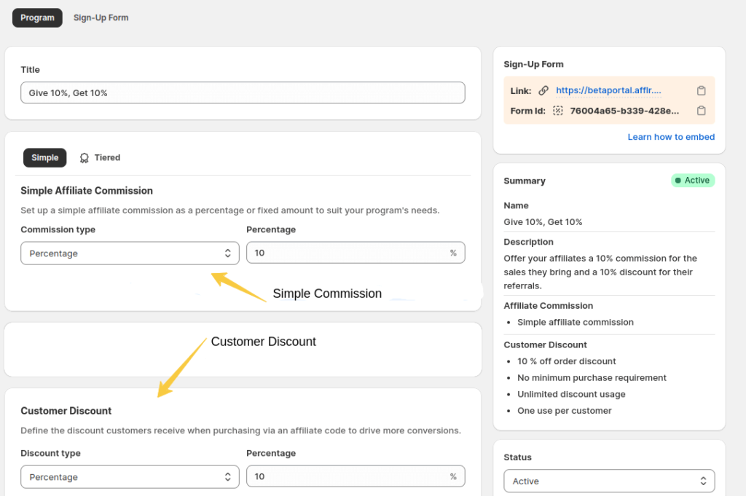Switch to the Sign-Up Form tab
This screenshot has width=746, height=496.
tap(101, 17)
